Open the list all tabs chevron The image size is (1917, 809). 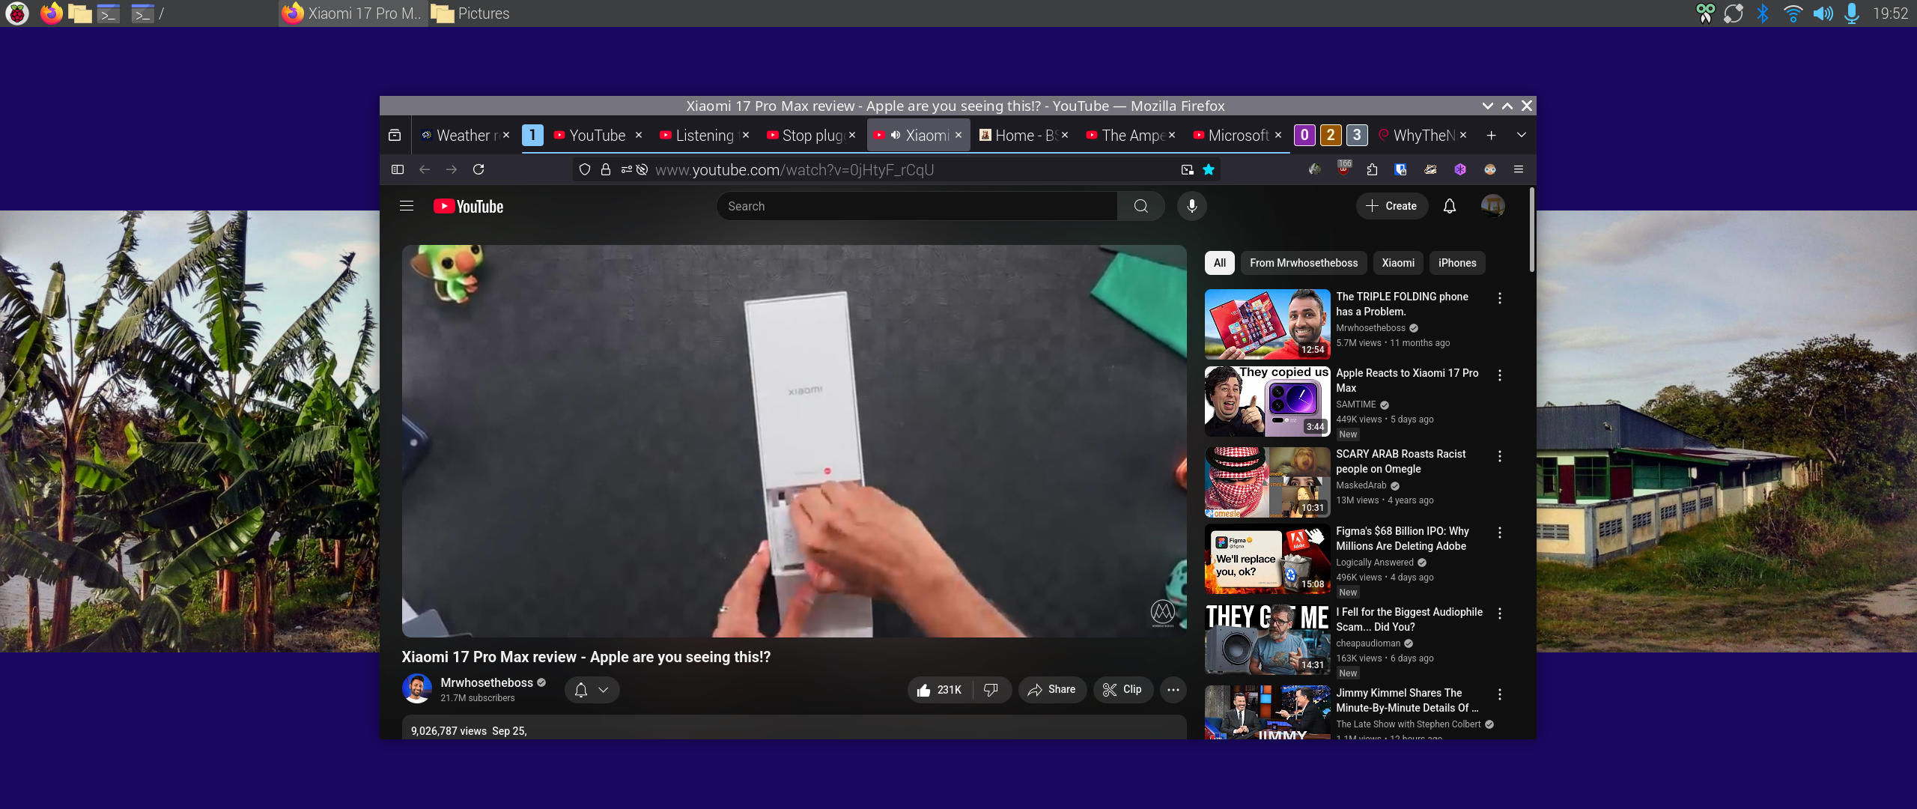pos(1521,136)
